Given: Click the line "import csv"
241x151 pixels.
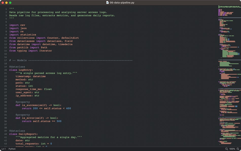Looking at the screenshot, I should click(x=17, y=25).
